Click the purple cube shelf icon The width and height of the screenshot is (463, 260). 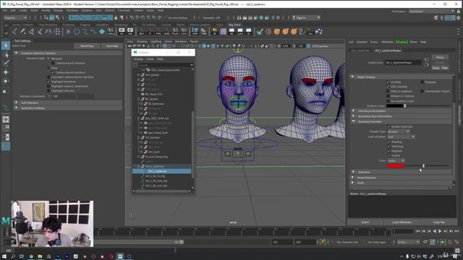point(224,31)
